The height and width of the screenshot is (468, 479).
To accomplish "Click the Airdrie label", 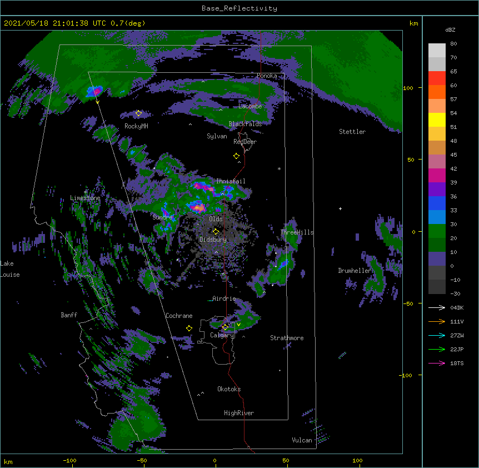I will (x=224, y=298).
